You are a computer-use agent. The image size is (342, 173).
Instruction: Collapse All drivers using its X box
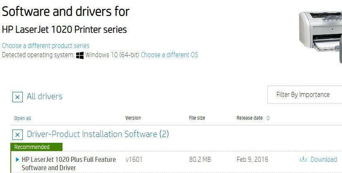pos(17,97)
